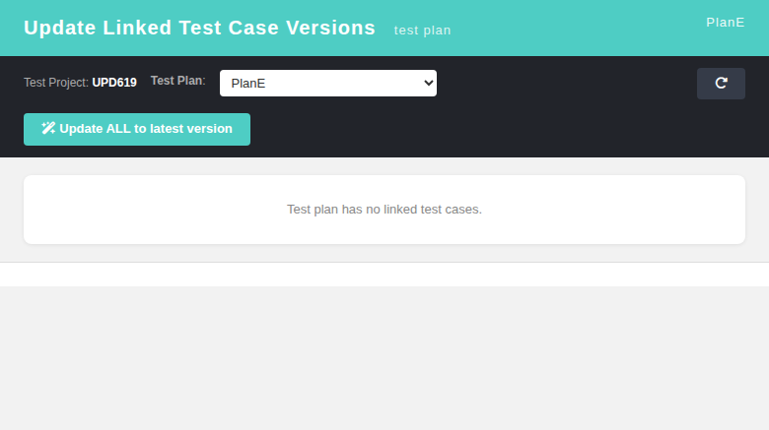The width and height of the screenshot is (769, 430).
Task: Click the "Test Plan:" field label
Action: point(177,81)
